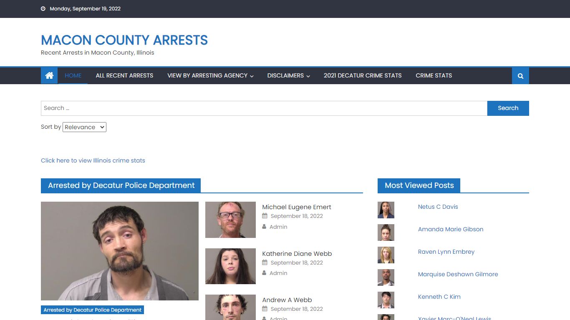
Task: Click Raven Lynn Embrey small thumbnail
Action: tap(386, 255)
